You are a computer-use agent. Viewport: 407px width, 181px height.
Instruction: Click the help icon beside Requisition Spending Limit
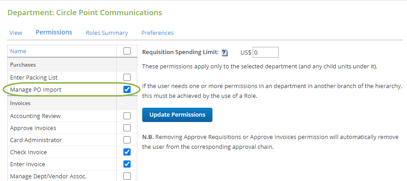click(225, 53)
